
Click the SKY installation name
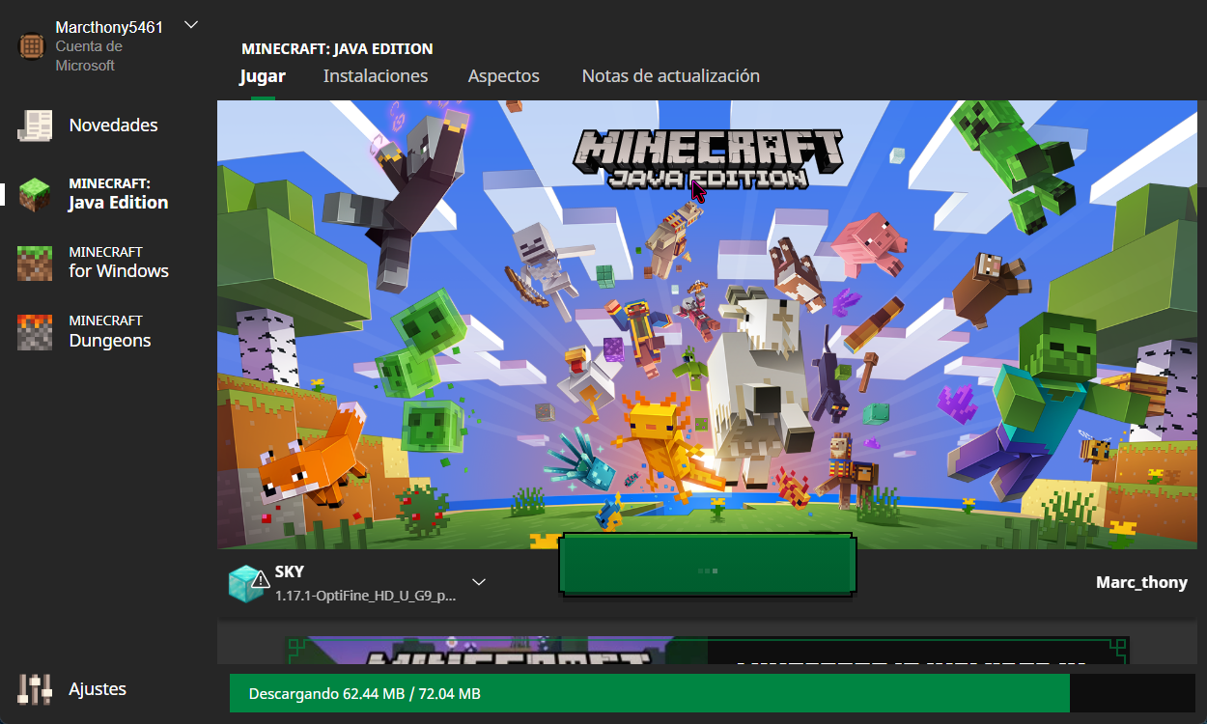[x=290, y=572]
